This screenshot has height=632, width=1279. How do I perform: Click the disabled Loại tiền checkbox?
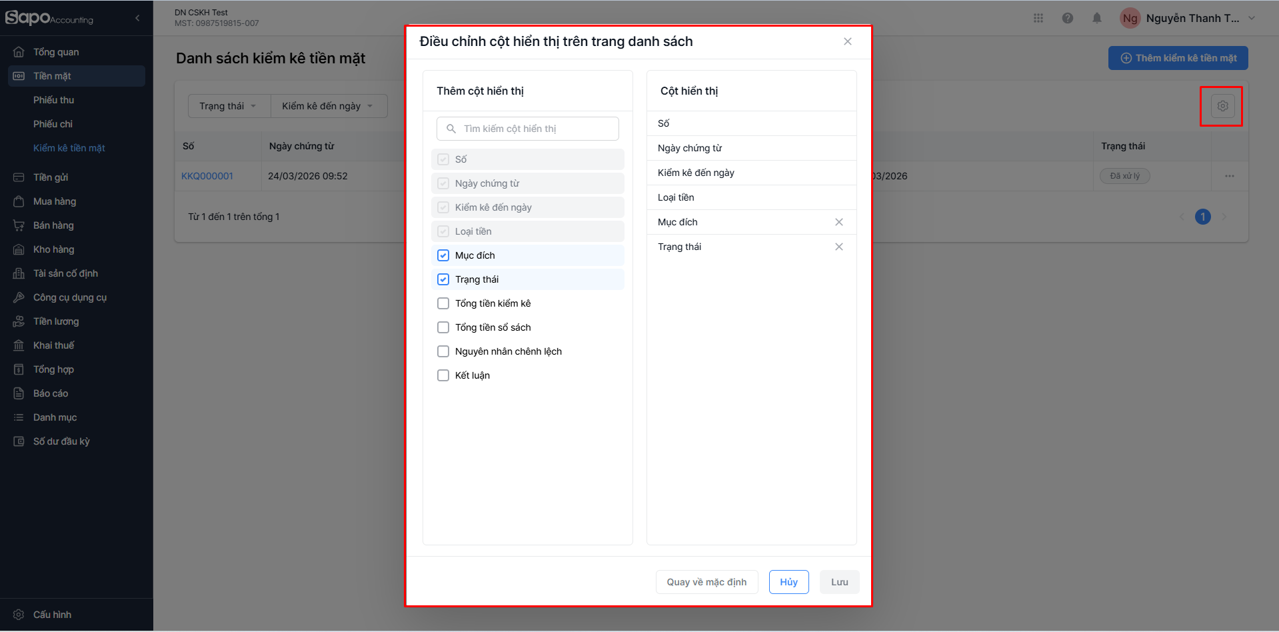(x=443, y=231)
